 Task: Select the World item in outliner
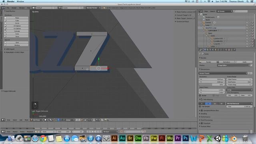coord(208,20)
